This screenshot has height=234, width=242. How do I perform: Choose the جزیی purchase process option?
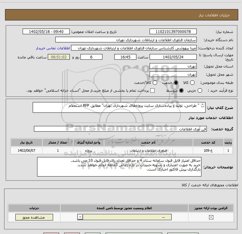point(200,90)
